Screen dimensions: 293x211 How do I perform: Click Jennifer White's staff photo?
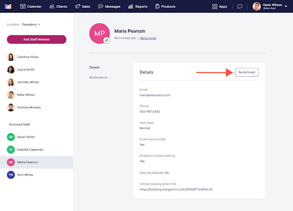coord(11,82)
